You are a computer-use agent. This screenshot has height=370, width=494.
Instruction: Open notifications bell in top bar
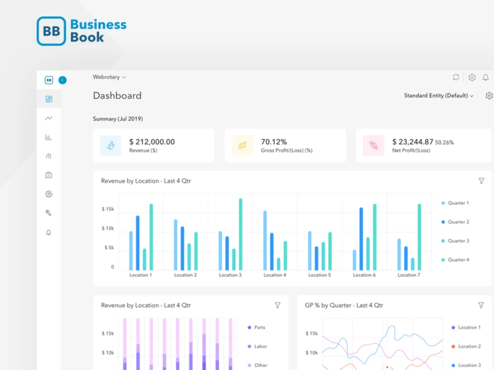tap(486, 77)
